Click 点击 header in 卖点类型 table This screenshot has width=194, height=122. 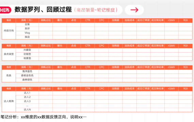point(74,46)
